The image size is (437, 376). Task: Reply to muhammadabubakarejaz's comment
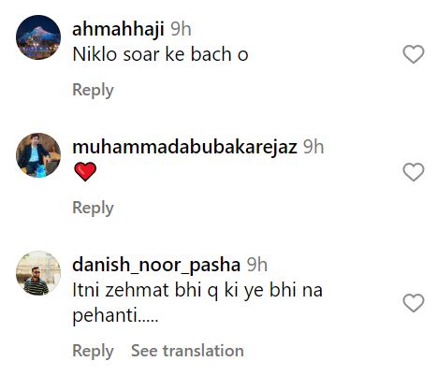[x=93, y=209]
